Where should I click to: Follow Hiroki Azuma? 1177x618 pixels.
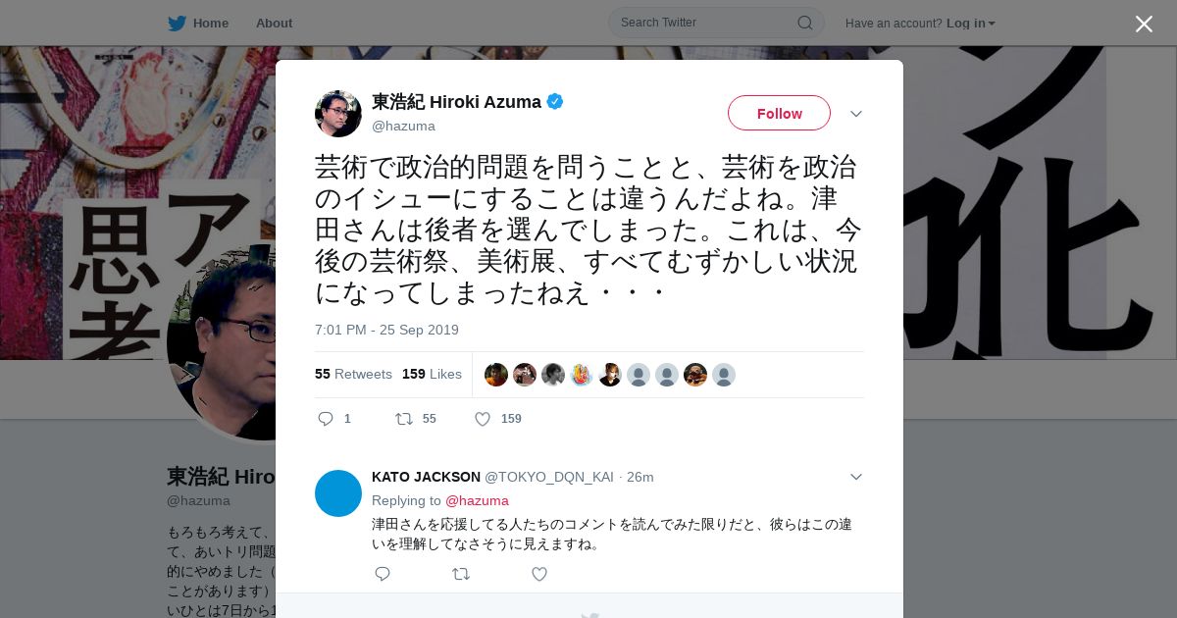(779, 113)
